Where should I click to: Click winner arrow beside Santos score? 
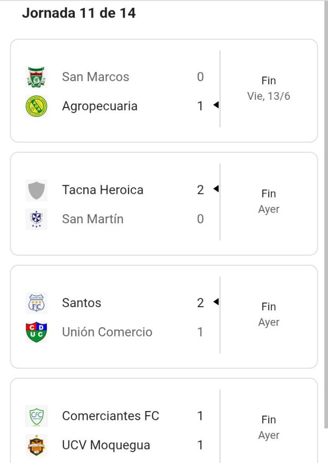pos(216,302)
